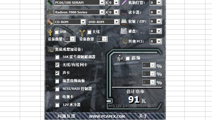The height and width of the screenshot is (120, 212).
Task: Open the 问题反馈 feedback item
Action: pos(66,116)
